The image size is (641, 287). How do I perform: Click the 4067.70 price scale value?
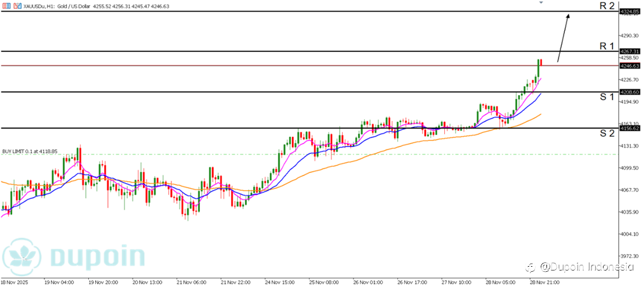[x=630, y=190]
